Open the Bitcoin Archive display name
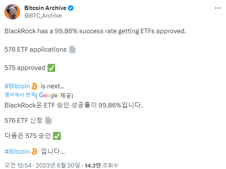Screen dimensions: 226x169 46,8
